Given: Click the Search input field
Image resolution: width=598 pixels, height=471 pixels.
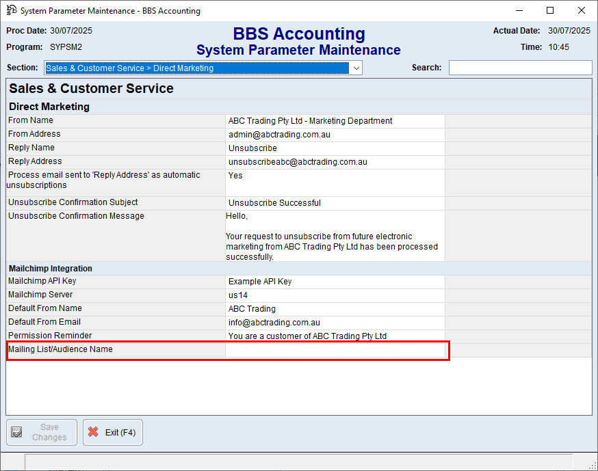Looking at the screenshot, I should coord(520,68).
